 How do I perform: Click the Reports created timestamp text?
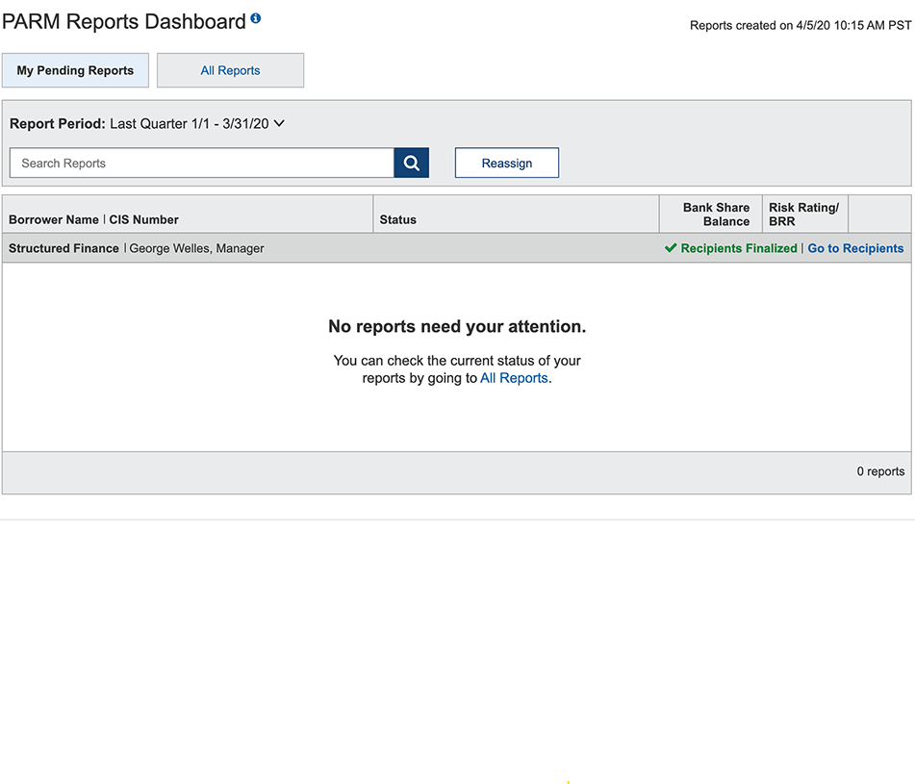point(800,25)
